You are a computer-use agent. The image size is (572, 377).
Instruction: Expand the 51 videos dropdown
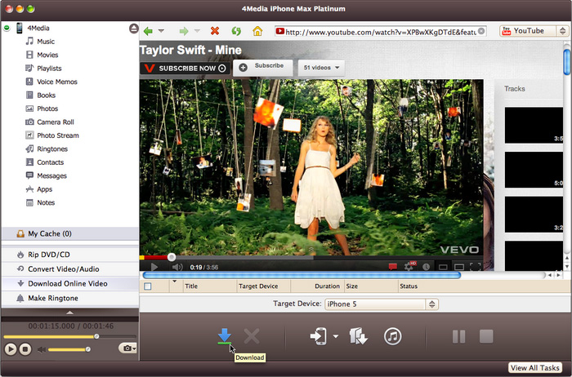click(320, 67)
